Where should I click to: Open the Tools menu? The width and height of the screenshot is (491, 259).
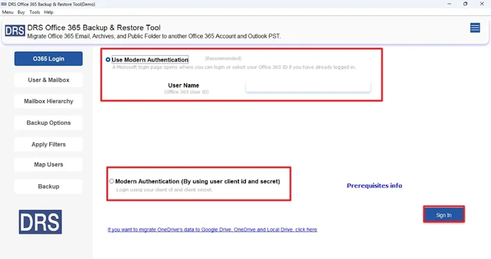tap(35, 12)
